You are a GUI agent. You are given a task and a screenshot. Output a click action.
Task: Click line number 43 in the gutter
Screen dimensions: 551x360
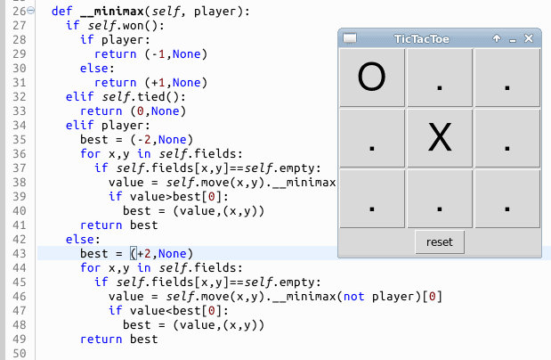(17, 253)
